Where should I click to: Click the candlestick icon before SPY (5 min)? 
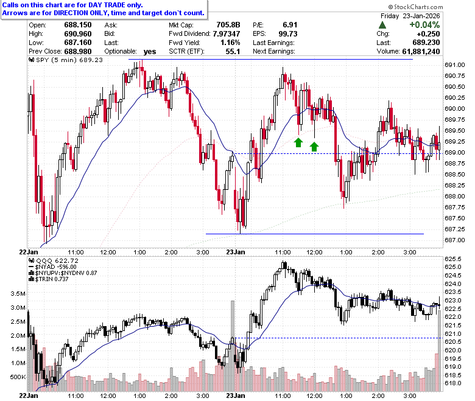31,60
